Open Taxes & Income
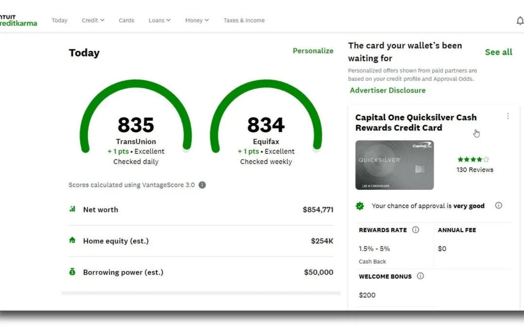The image size is (524, 327). pyautogui.click(x=244, y=20)
